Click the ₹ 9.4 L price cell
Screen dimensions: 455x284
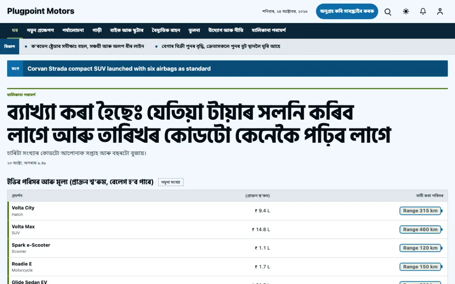pos(262,211)
